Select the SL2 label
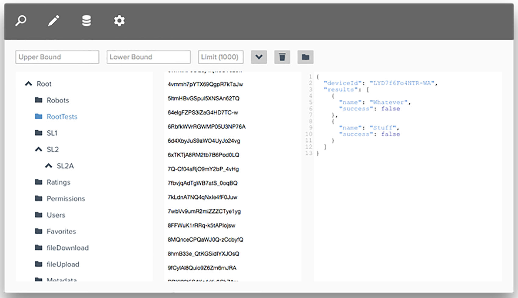Screen dimensions: 518x298 52,150
